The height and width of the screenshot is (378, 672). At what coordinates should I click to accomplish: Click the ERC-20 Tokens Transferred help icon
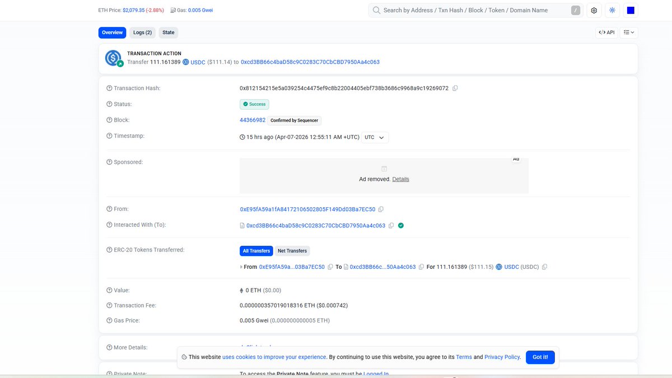[109, 250]
